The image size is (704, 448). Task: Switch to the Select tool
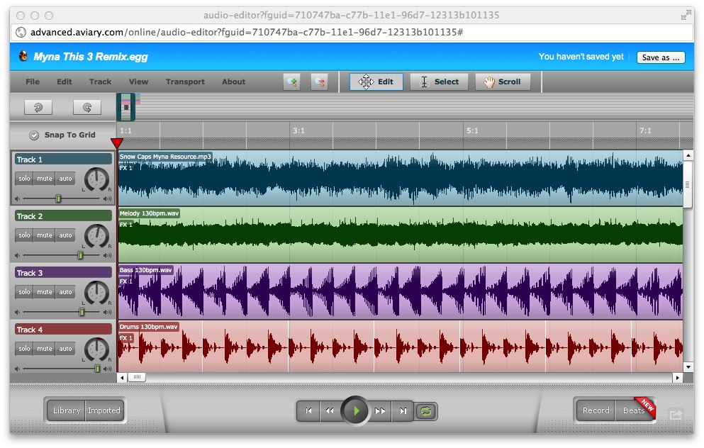pyautogui.click(x=439, y=82)
